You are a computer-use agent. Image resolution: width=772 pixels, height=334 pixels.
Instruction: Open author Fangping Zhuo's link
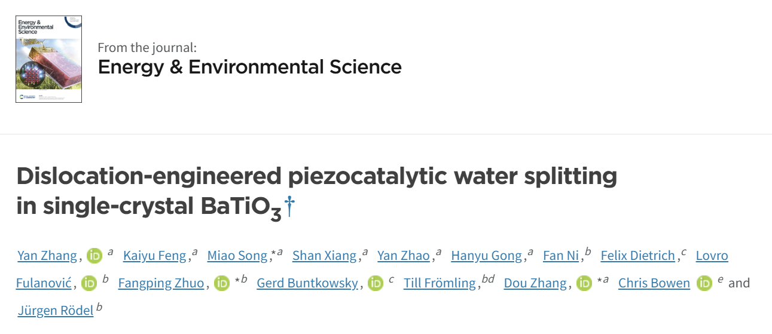click(161, 283)
